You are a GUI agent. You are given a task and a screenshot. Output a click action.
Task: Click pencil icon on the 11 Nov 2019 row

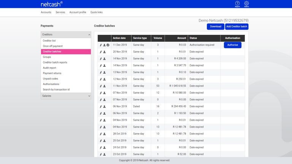[101, 86]
